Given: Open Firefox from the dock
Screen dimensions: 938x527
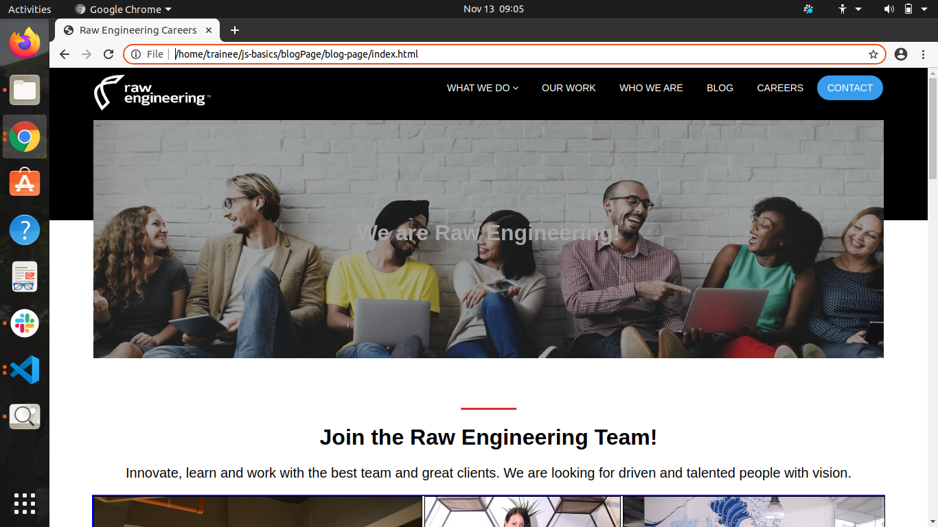Looking at the screenshot, I should pyautogui.click(x=25, y=43).
